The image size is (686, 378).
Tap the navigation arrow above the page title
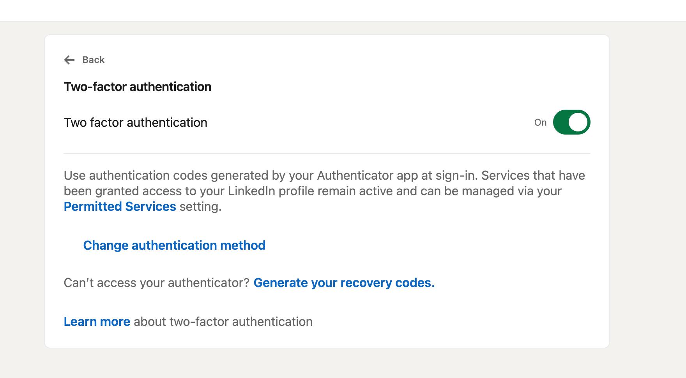point(69,59)
